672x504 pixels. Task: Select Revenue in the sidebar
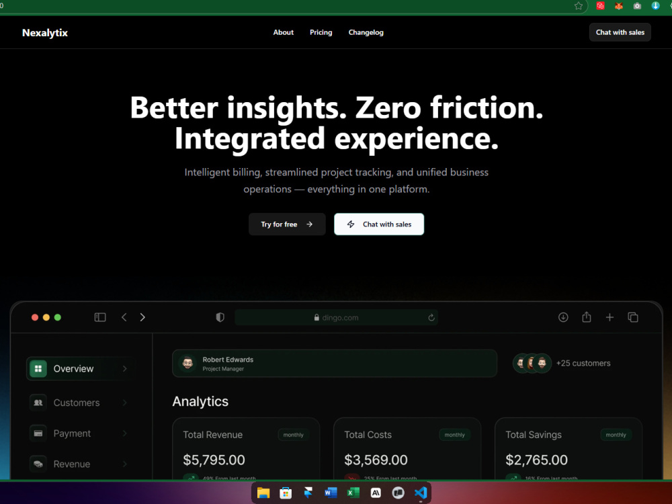coord(81,464)
